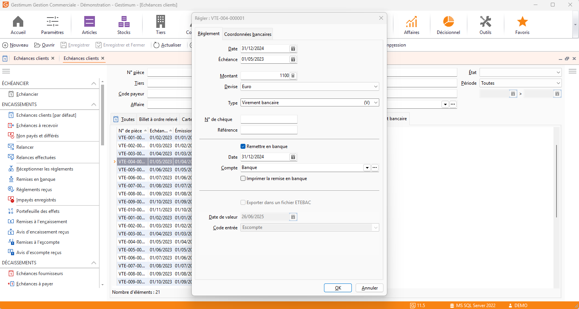579x309 pixels.
Task: Open the Articles module icon
Action: click(x=89, y=25)
